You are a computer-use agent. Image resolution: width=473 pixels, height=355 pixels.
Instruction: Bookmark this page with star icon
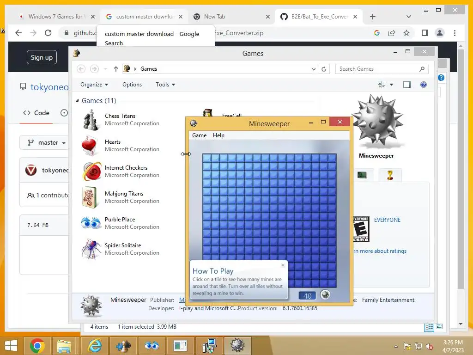406,33
